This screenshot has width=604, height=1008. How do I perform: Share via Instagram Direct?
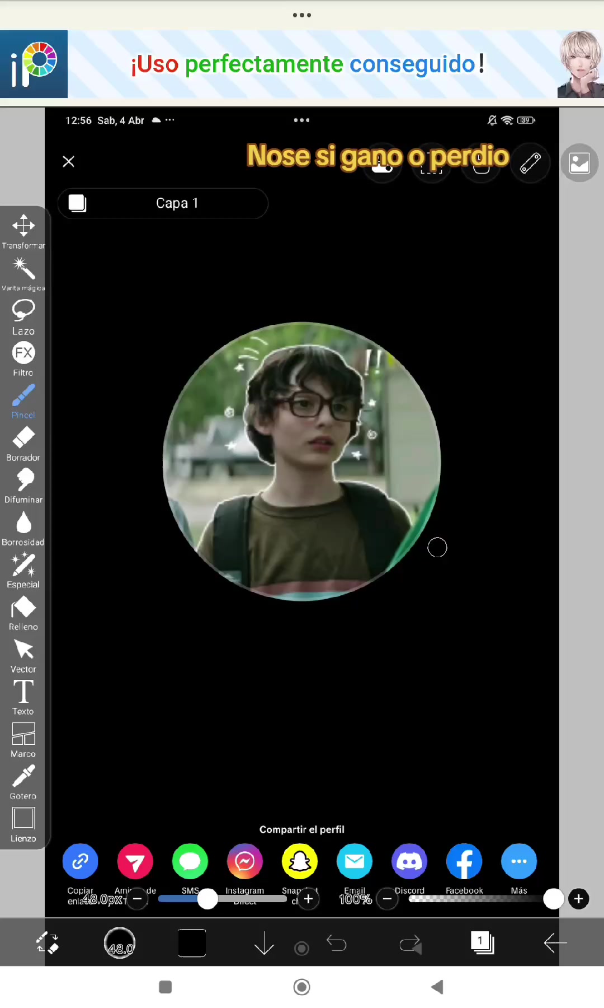click(x=244, y=861)
